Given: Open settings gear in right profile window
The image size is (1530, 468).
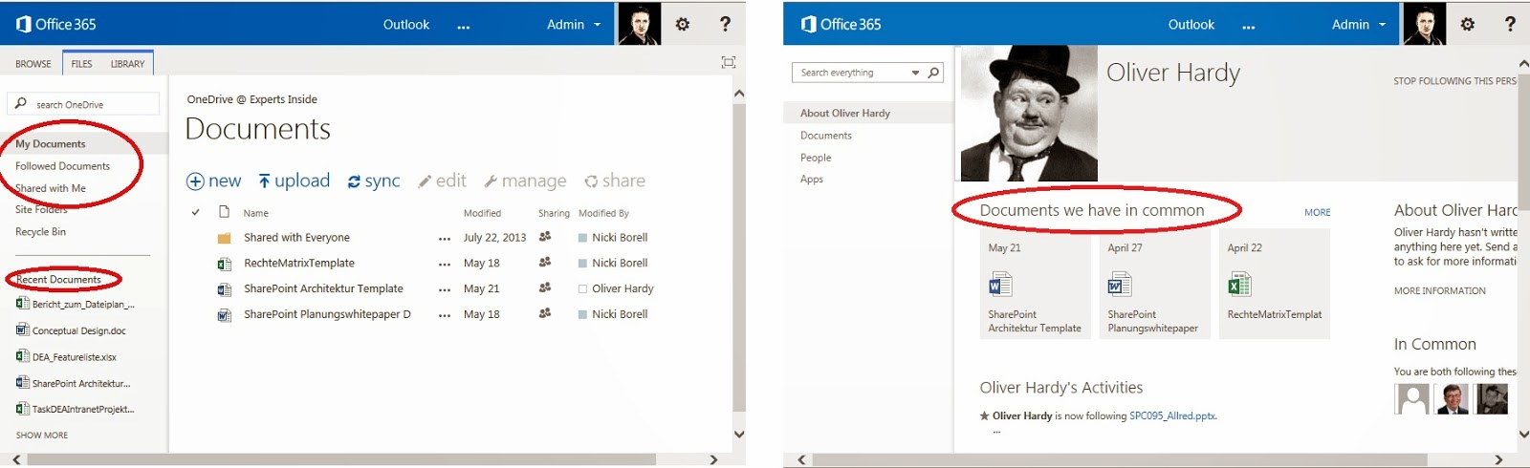Looking at the screenshot, I should (1468, 24).
